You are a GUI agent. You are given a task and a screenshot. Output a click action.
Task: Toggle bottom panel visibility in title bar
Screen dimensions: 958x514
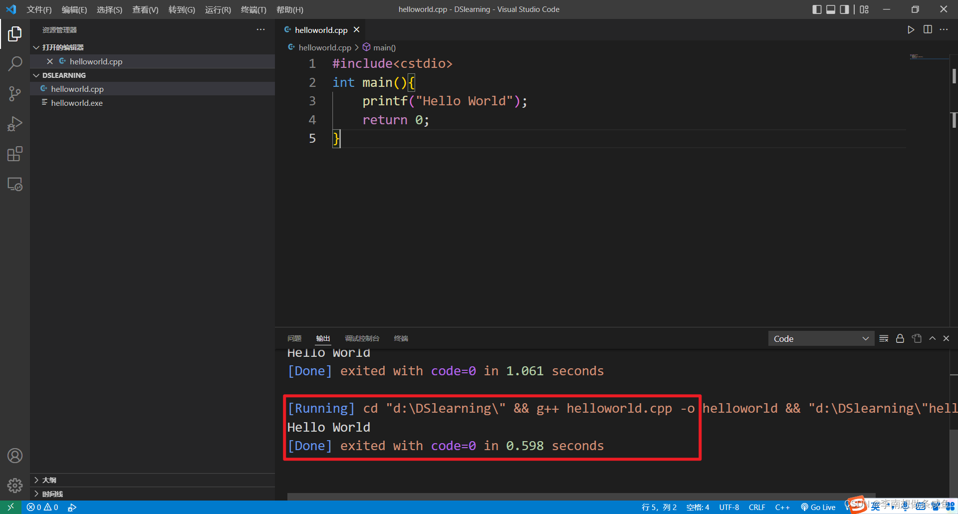[831, 9]
